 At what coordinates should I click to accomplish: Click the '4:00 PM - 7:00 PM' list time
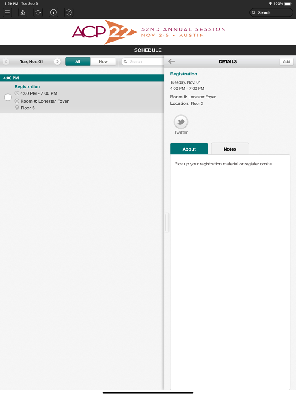click(39, 93)
